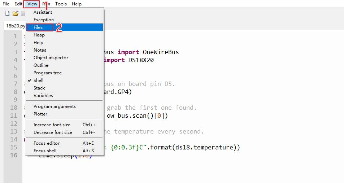
Task: Open the File menu
Action: coord(6,4)
